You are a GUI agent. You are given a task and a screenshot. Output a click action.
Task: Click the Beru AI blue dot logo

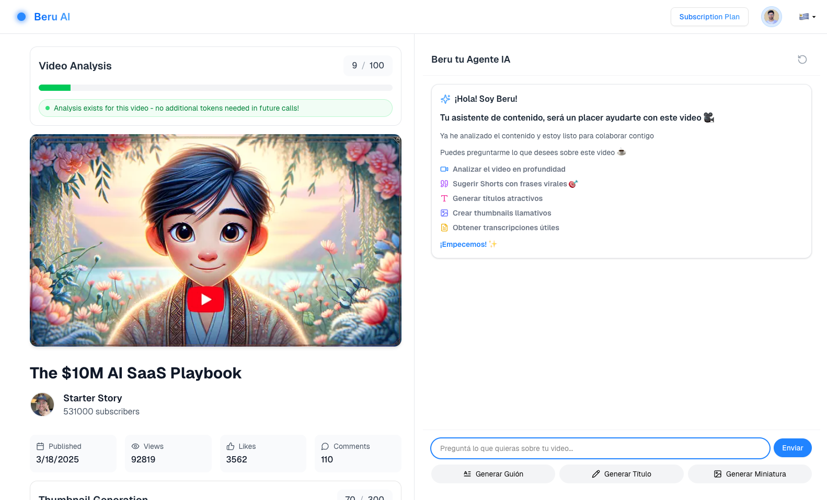pos(21,17)
